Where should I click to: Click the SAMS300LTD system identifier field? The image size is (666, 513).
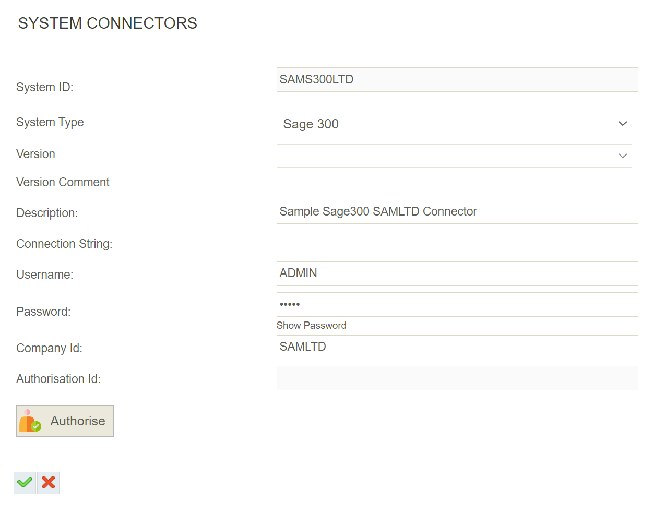point(457,79)
